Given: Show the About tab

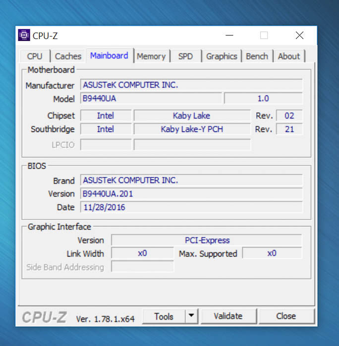Looking at the screenshot, I should [289, 56].
